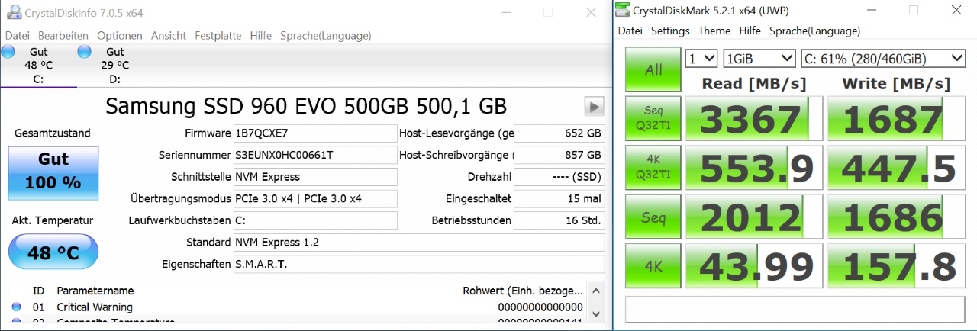Click the Seq read result 2012

coord(754,217)
